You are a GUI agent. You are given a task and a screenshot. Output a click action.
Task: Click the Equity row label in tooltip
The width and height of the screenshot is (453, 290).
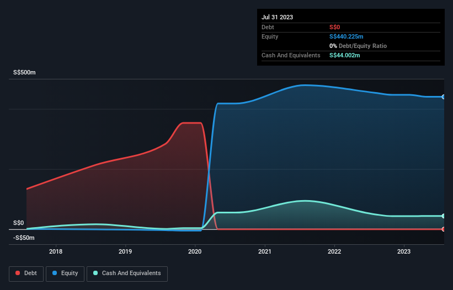270,36
